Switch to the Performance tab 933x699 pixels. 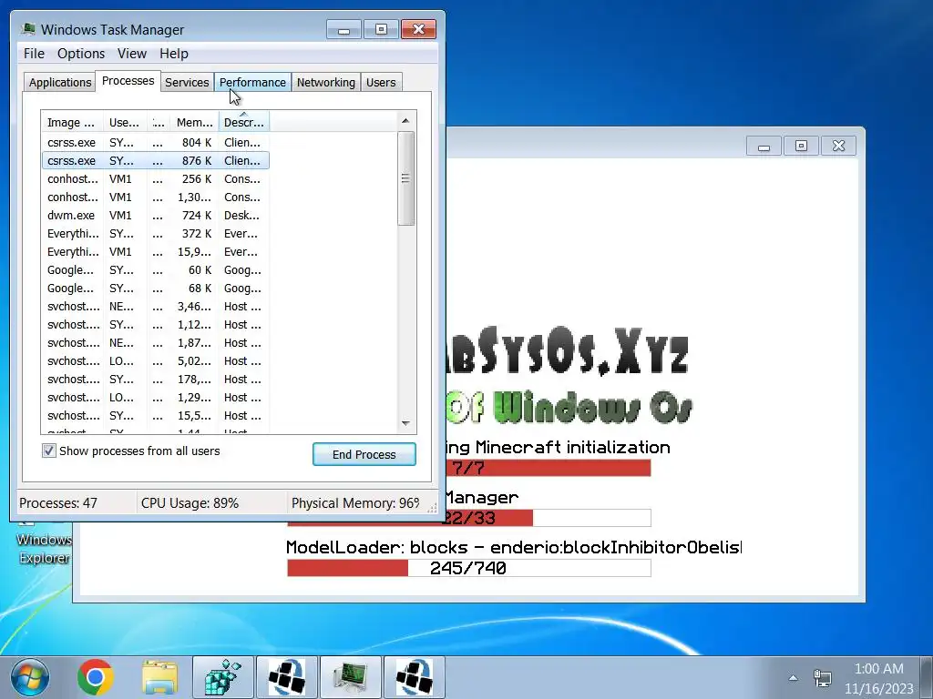point(252,82)
